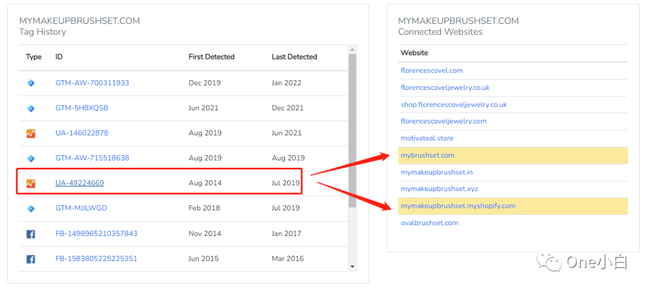Click the Facebook icon beside FB-1498965210357843
The height and width of the screenshot is (290, 649).
pos(31,234)
